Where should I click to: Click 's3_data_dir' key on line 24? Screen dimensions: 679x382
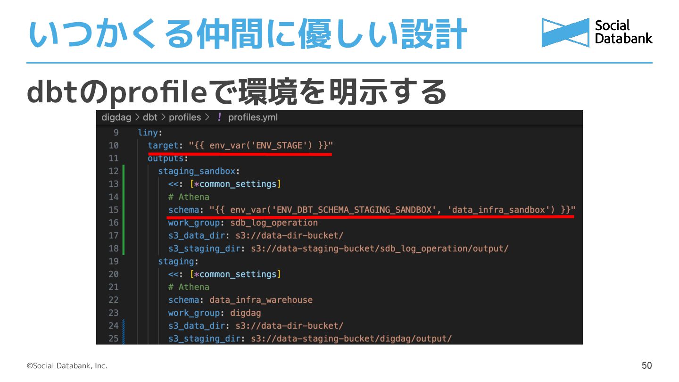click(196, 325)
